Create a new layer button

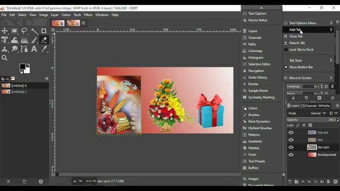coord(290,182)
